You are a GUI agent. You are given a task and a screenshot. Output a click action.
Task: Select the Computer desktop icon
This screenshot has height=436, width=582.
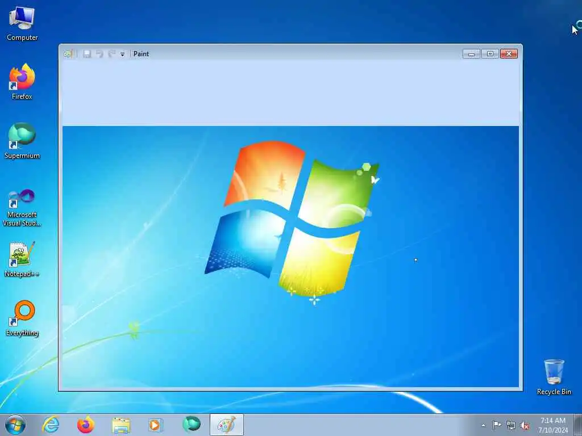(22, 24)
